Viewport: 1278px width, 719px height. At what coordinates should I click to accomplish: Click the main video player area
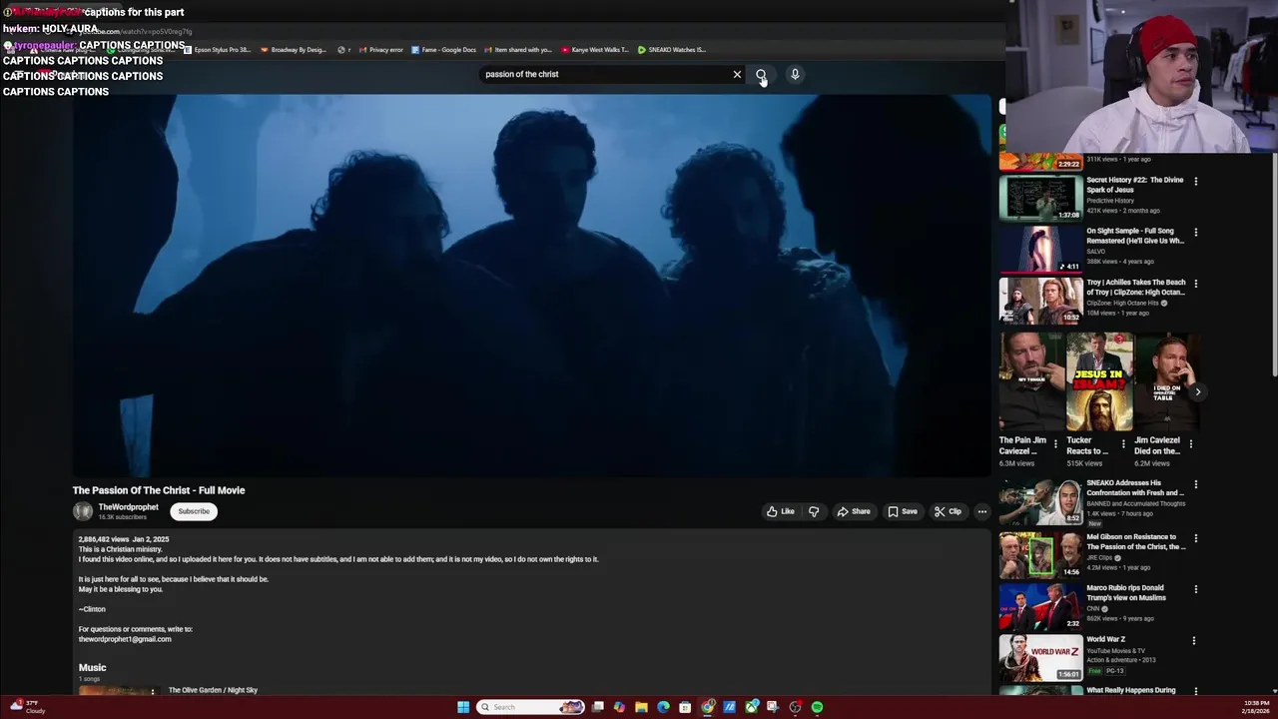click(x=531, y=286)
